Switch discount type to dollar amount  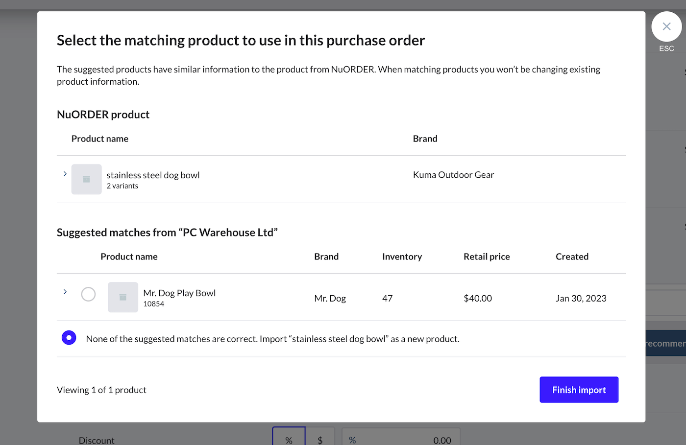pos(320,439)
